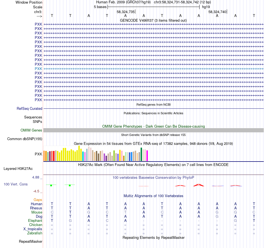Click the orange Gaps label
The height and width of the screenshot is (248, 264).
[x=38, y=200]
